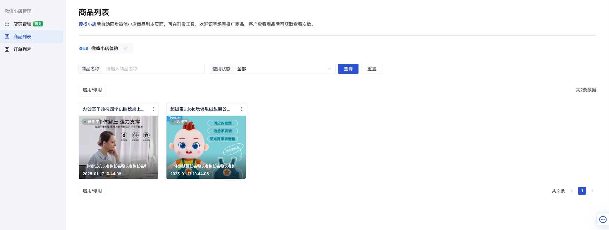Click the top 启用/停用 button
Image resolution: width=609 pixels, height=230 pixels.
click(x=92, y=90)
